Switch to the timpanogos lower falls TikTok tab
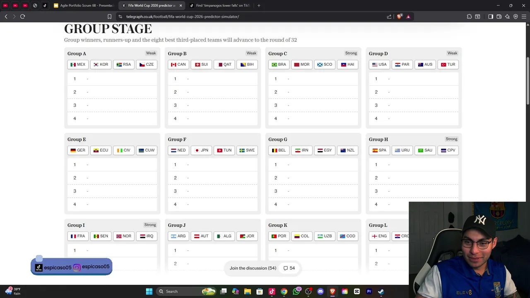 point(219,5)
